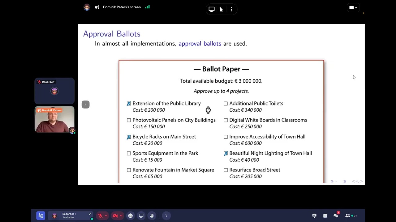This screenshot has width=396, height=222.
Task: Click 'Cost: € 250 000' under Digital White Boards
Action: point(246,127)
